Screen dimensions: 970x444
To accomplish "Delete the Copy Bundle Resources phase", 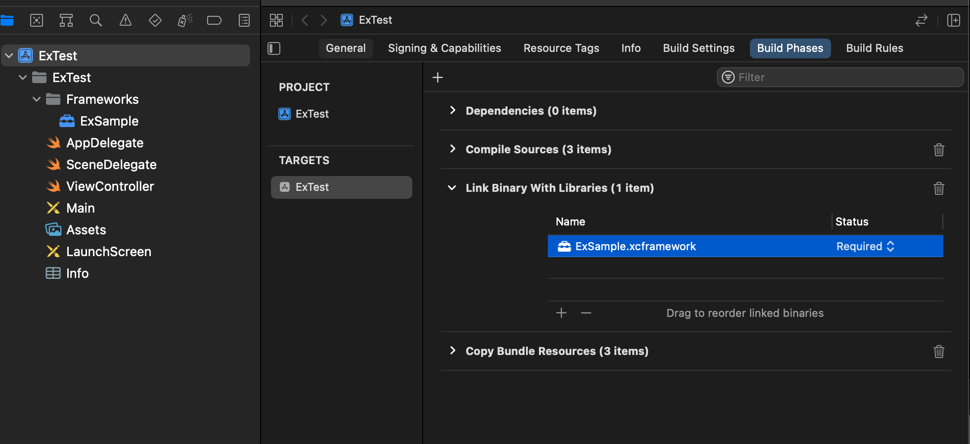I will pyautogui.click(x=939, y=352).
